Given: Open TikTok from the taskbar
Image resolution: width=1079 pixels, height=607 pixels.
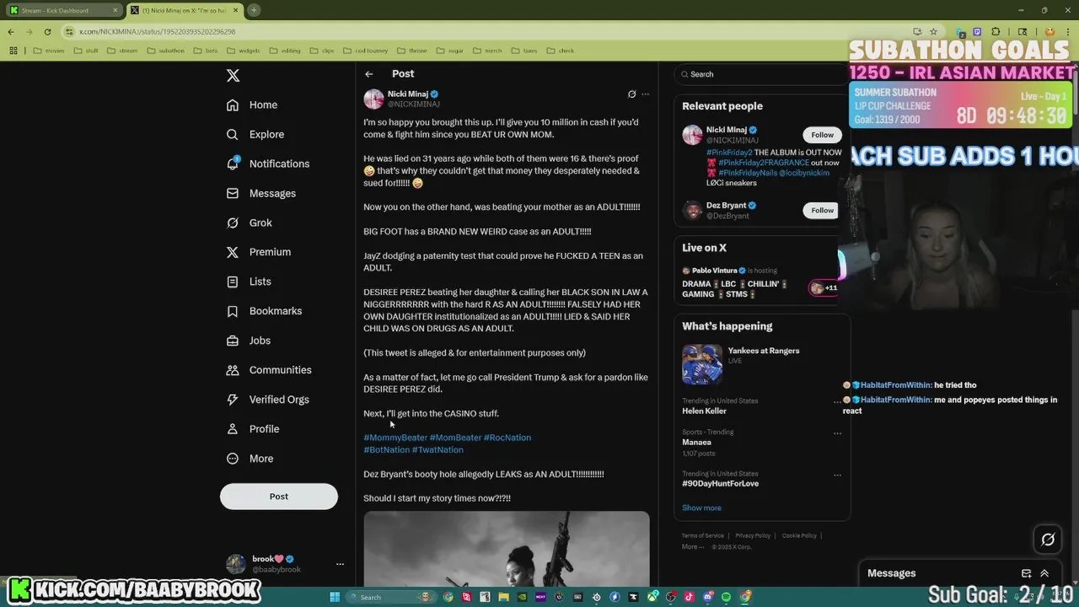Looking at the screenshot, I should click(690, 597).
